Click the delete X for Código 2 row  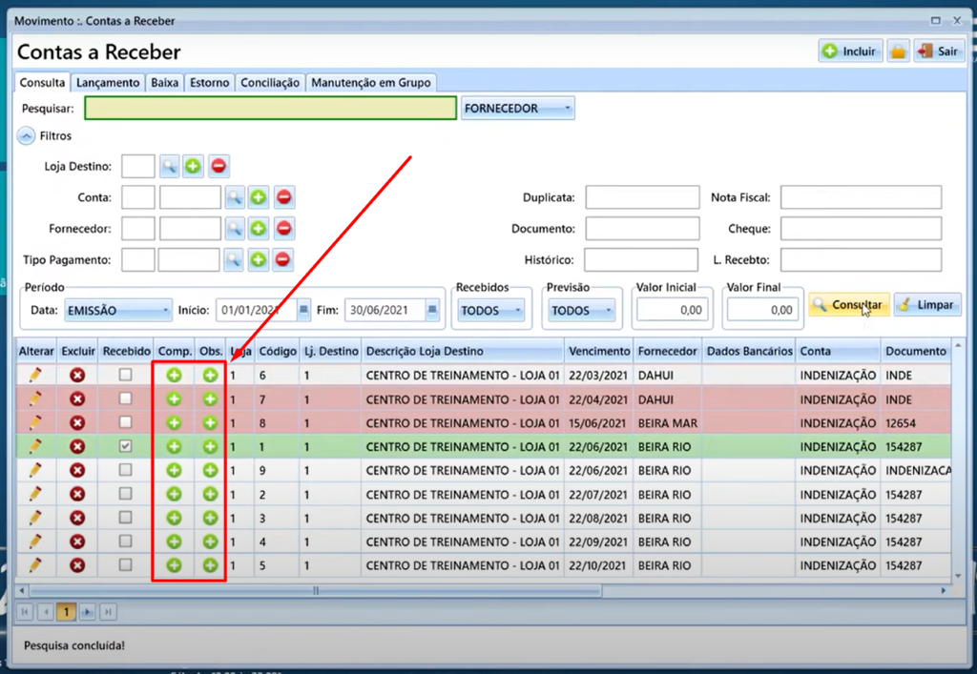click(x=77, y=494)
